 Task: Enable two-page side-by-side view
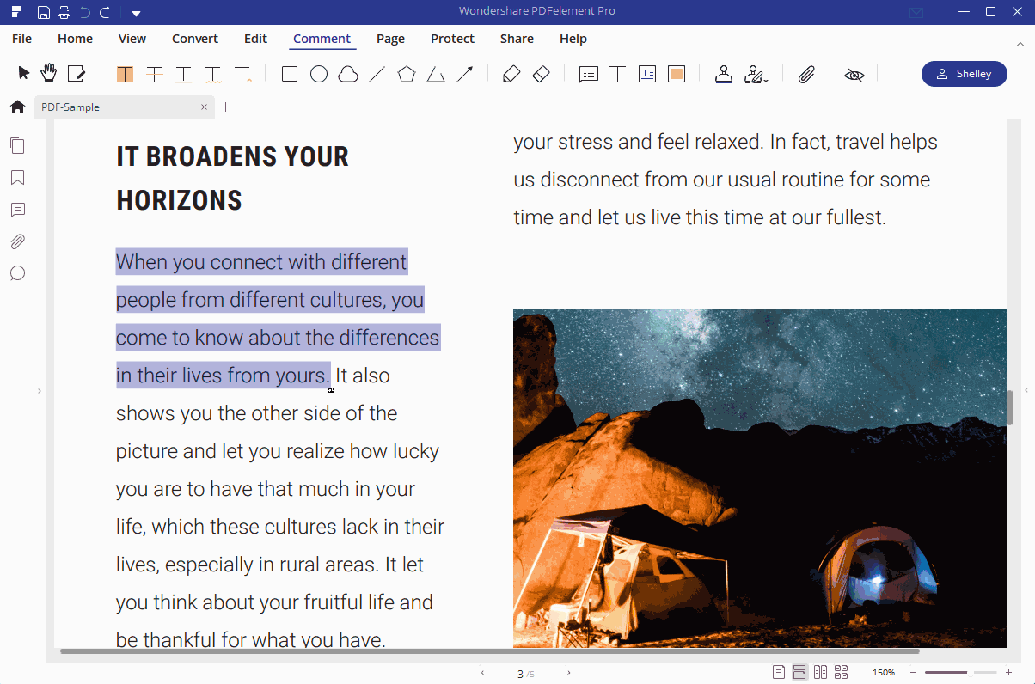820,671
